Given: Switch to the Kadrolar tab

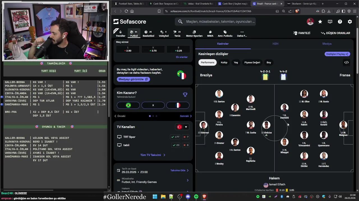Looking at the screenshot, I should [x=223, y=44].
